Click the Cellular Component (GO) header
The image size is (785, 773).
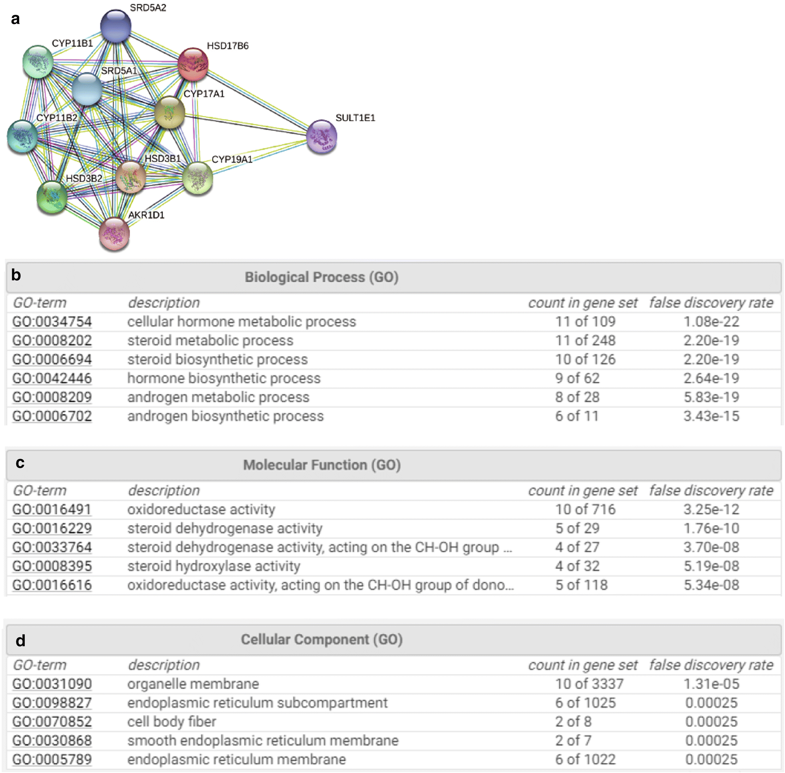[394, 639]
